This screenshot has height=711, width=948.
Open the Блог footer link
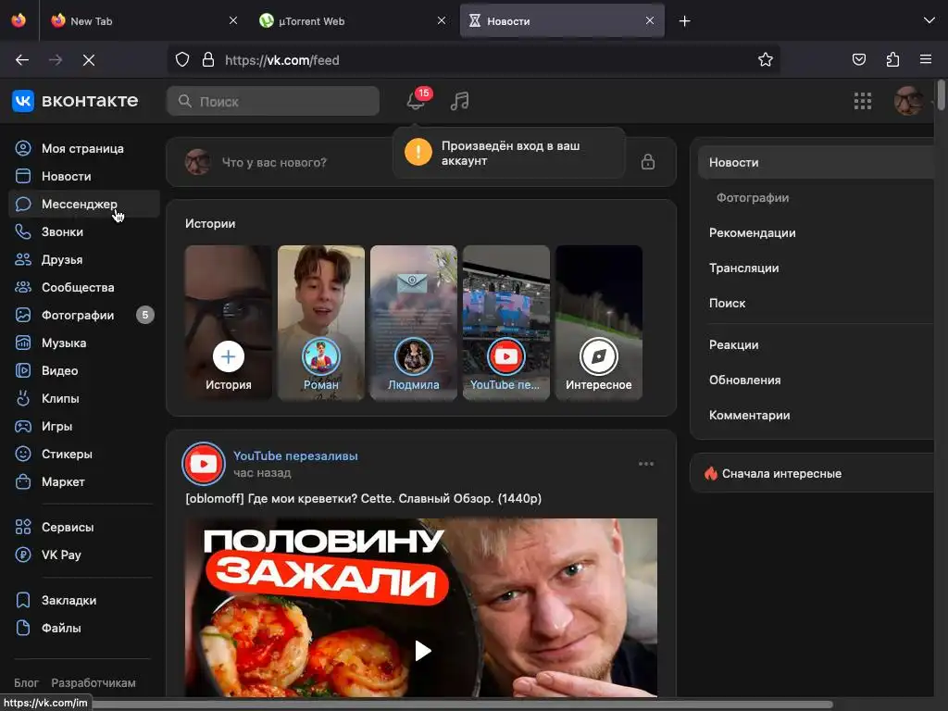pyautogui.click(x=26, y=682)
